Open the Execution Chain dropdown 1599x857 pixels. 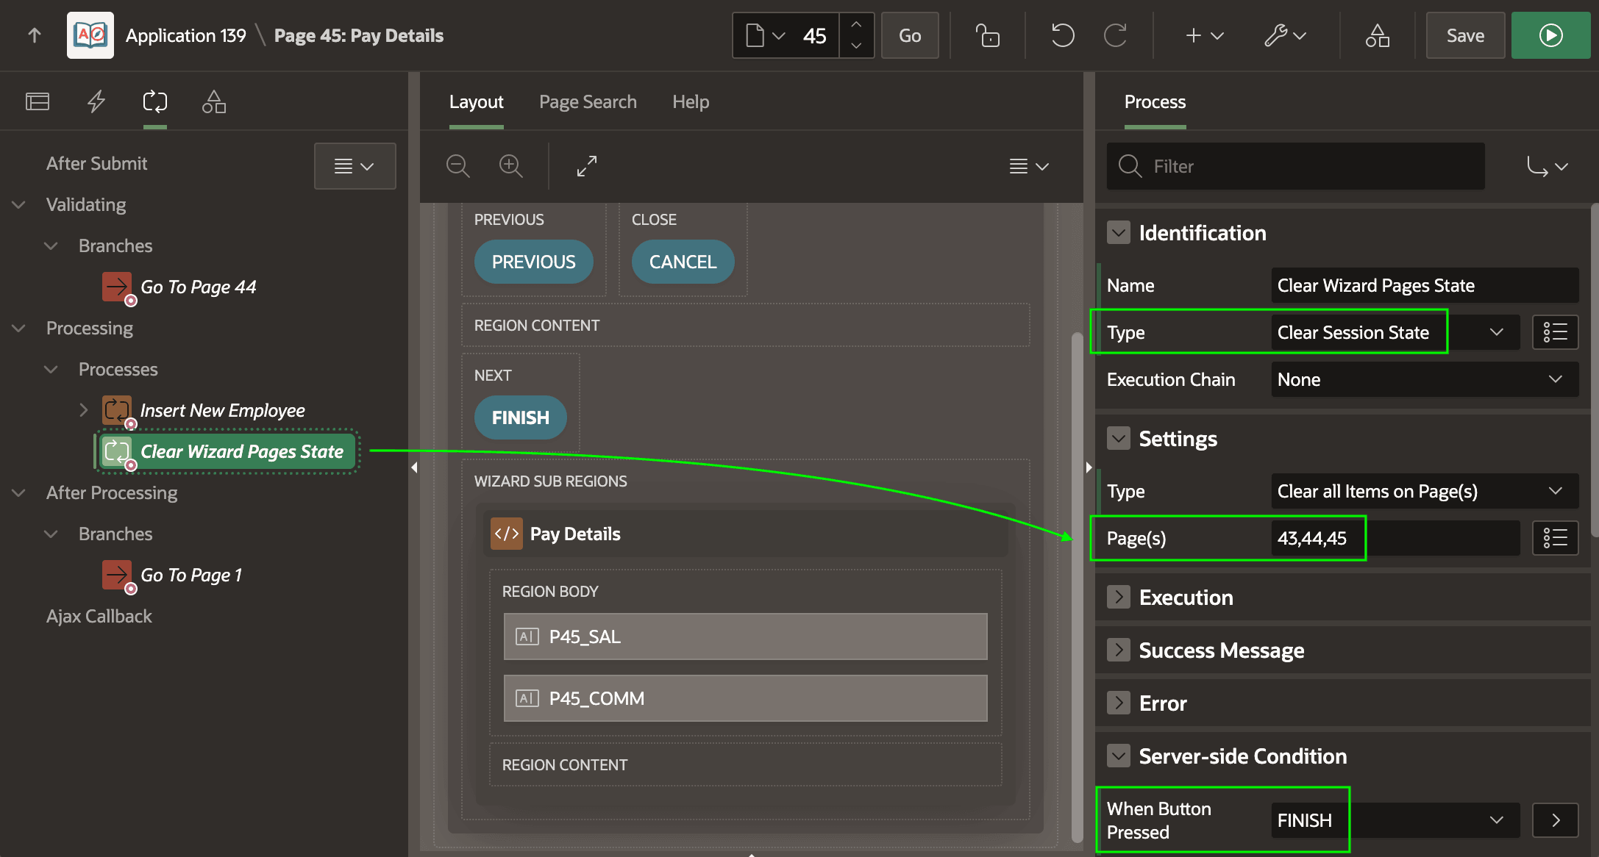point(1425,379)
